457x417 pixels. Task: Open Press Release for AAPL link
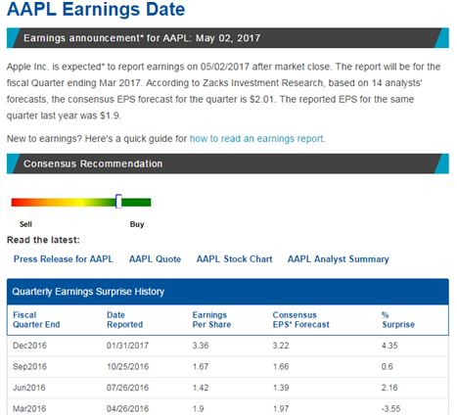tap(64, 259)
